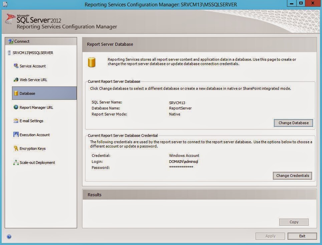Open the Encryption Keys page

click(32, 149)
